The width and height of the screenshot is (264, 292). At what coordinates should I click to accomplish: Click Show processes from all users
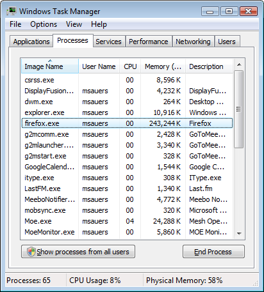click(78, 252)
